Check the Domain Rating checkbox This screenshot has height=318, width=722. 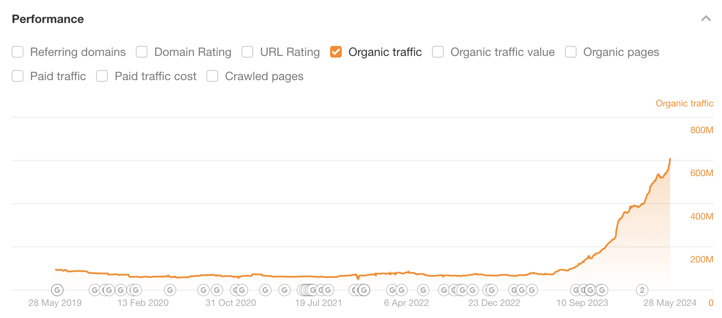tap(141, 52)
